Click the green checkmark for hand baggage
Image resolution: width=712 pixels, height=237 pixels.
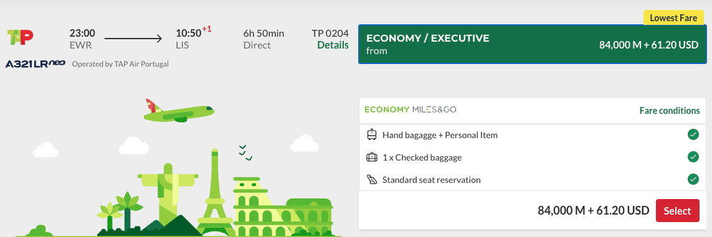click(693, 134)
